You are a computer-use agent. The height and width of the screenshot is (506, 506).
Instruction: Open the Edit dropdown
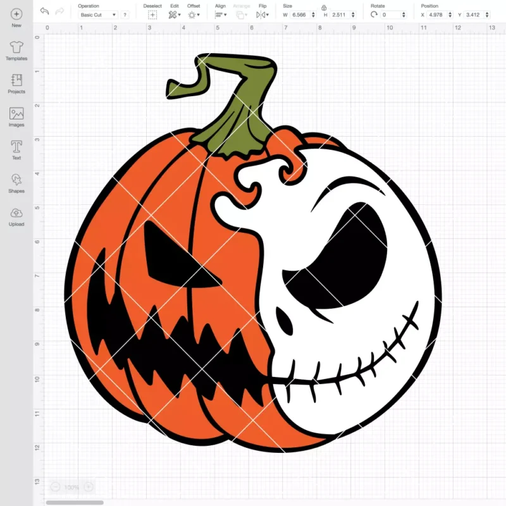click(x=175, y=15)
